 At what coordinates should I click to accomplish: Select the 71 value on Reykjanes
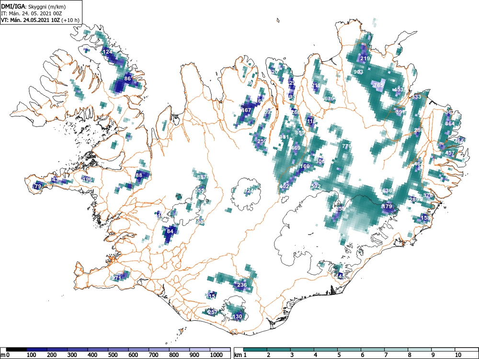point(117,278)
